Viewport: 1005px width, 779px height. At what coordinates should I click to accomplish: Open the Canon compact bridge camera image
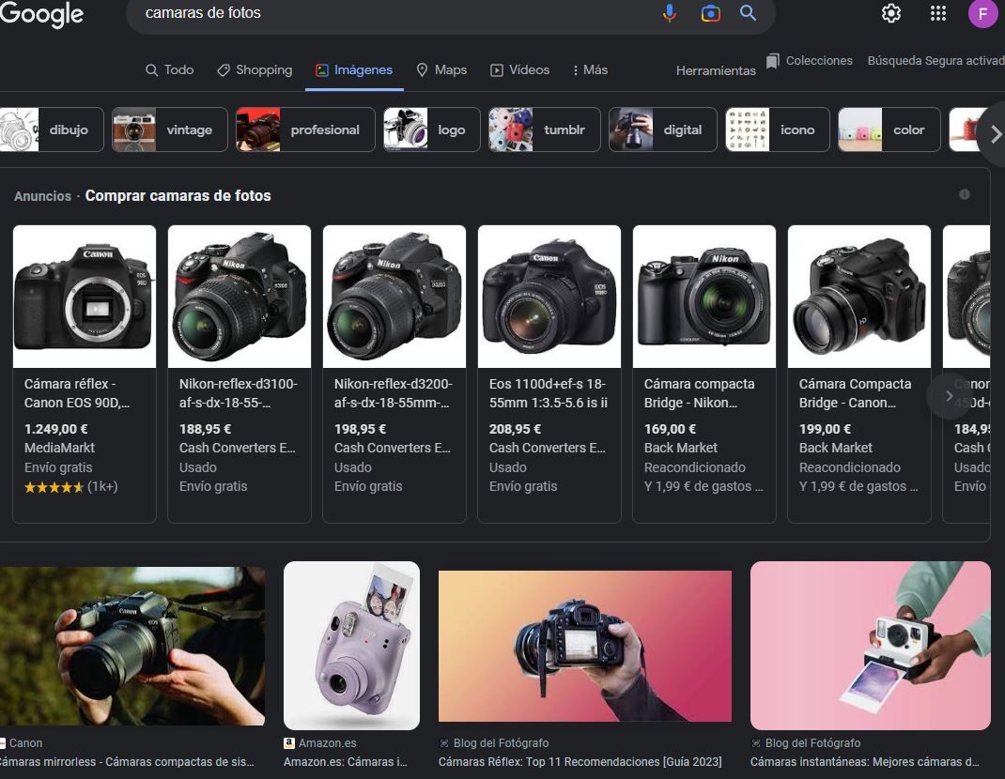(859, 297)
